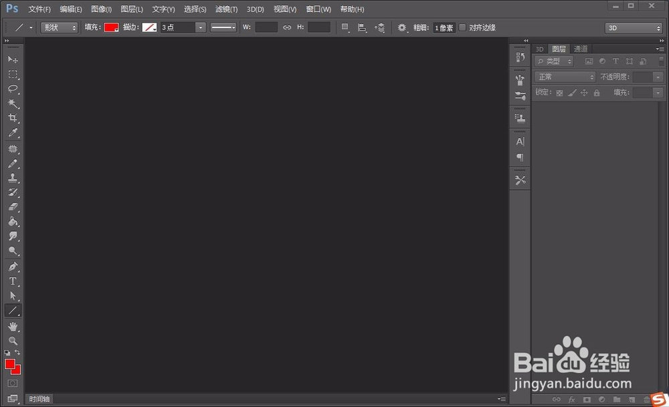Open the Clone Source panel icon
The image size is (669, 407).
click(x=520, y=118)
